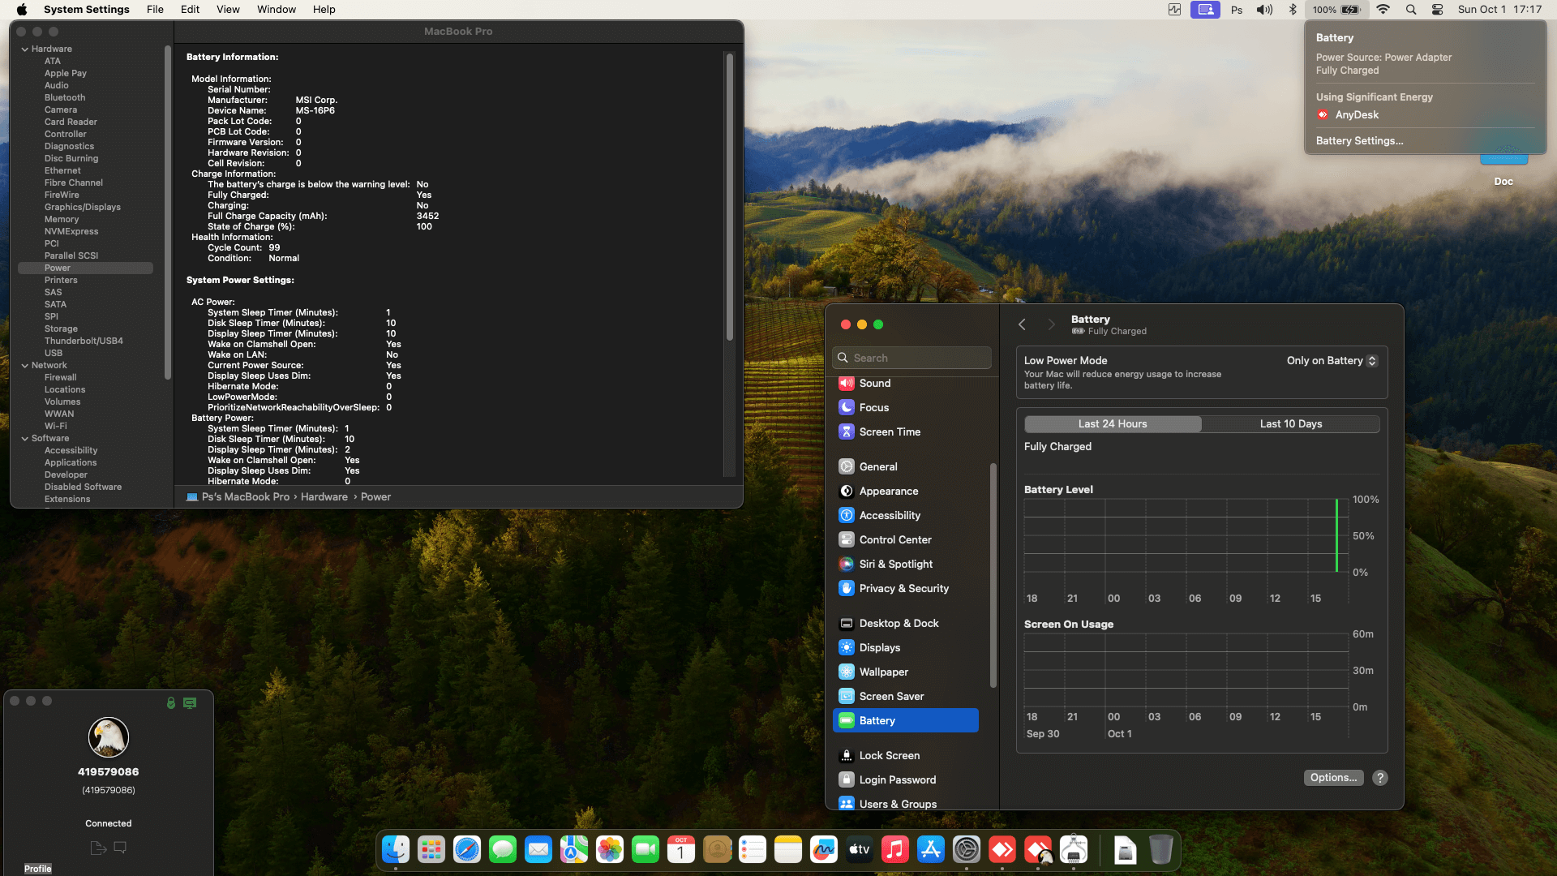
Task: Click the green monitor icon in the AnyDesk panel
Action: [190, 703]
